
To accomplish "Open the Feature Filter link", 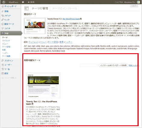I will coord(134,65).
